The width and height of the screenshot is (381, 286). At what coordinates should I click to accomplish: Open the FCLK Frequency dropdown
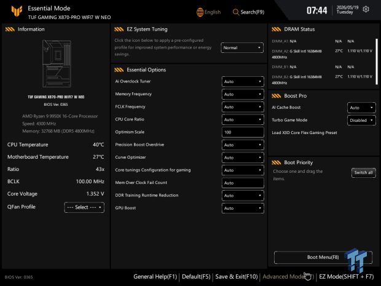click(x=243, y=107)
